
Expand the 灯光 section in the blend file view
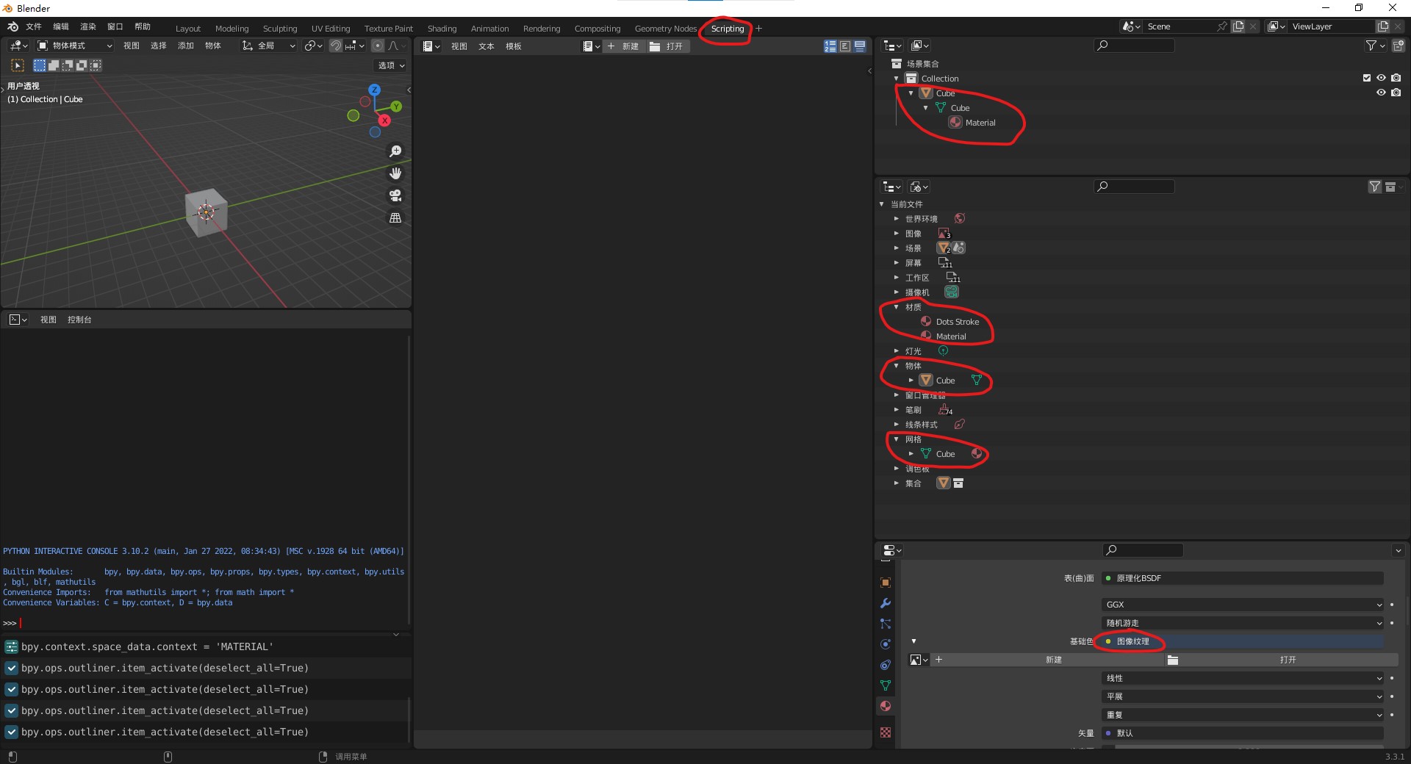click(897, 350)
